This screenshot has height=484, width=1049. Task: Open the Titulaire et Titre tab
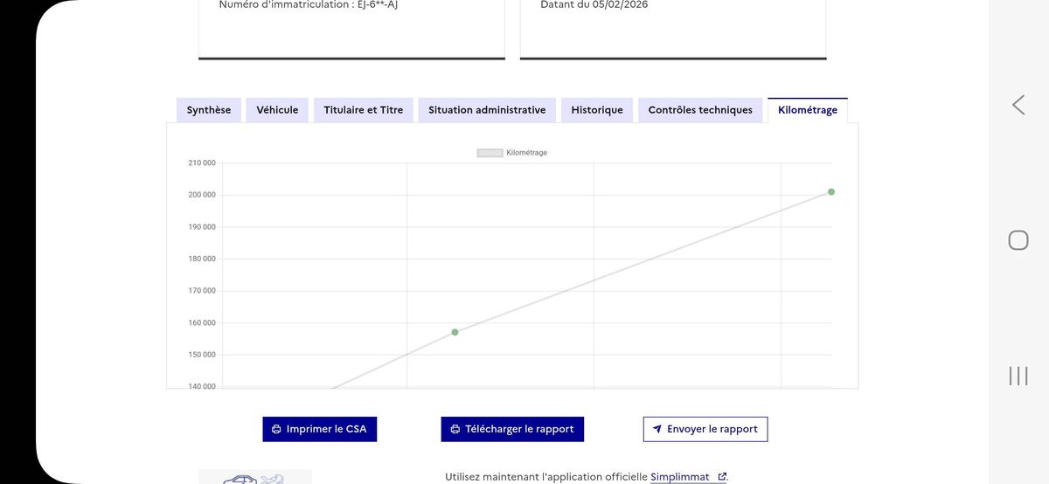click(364, 110)
